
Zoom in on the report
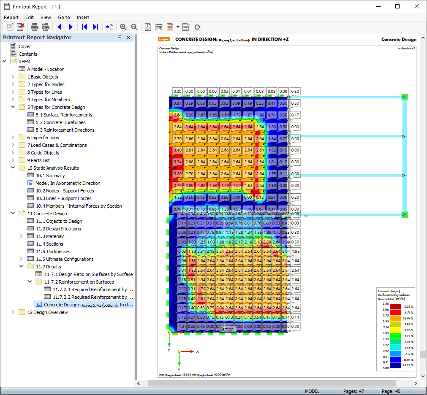coord(123,27)
